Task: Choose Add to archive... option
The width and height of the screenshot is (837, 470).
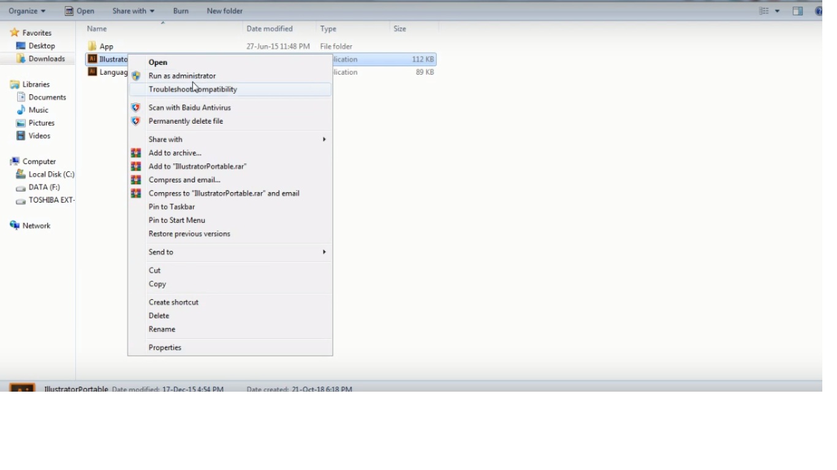Action: 175,153
